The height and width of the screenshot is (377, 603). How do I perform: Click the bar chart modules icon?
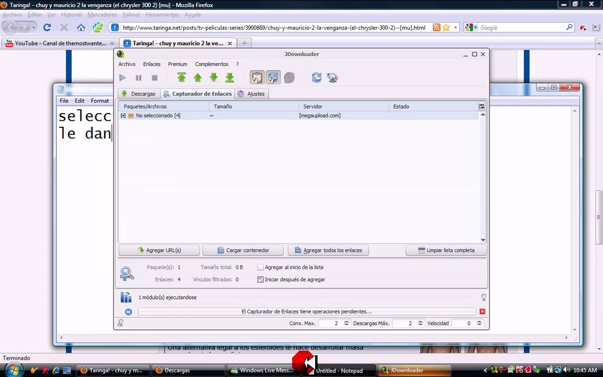coord(126,297)
